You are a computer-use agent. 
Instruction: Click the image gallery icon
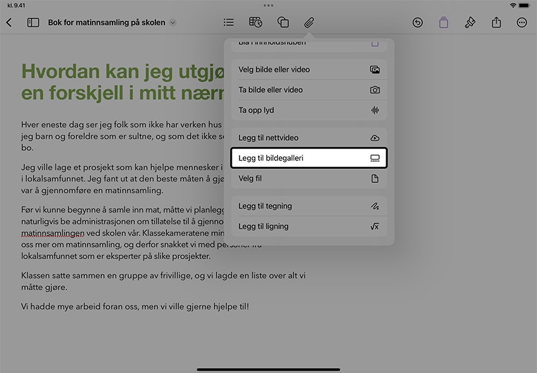point(375,158)
